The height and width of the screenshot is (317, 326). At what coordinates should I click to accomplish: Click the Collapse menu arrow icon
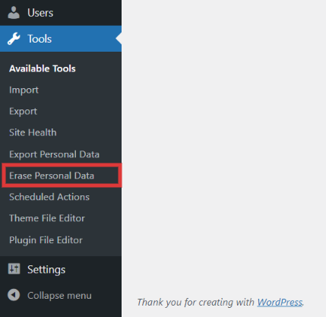[x=14, y=295]
